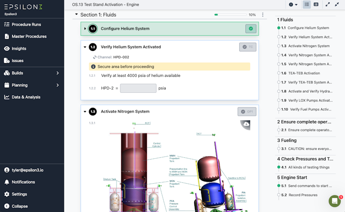Open Section 1 three-dot options menu
The height and width of the screenshot is (212, 345).
(263, 15)
